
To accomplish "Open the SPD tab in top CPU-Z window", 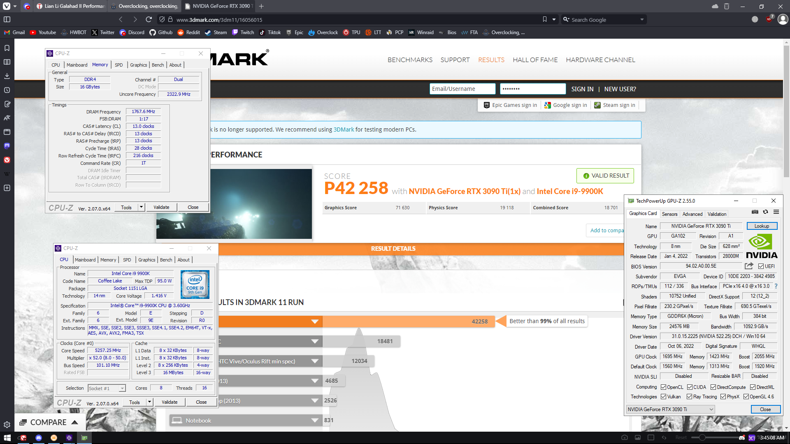I will (119, 65).
